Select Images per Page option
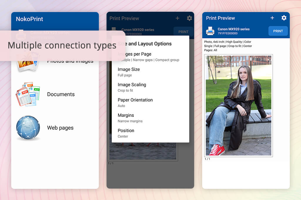Screen dimensions: 301x200 [150, 57]
